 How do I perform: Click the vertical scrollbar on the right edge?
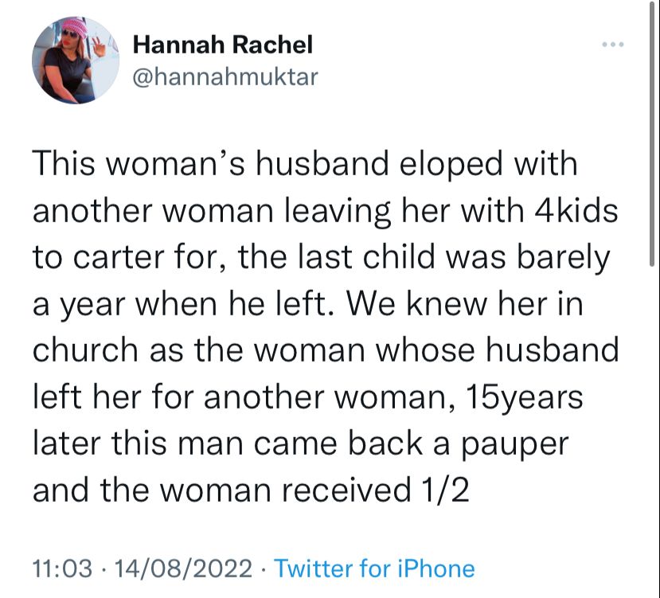coord(654,159)
